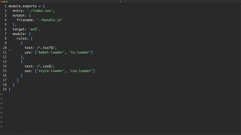The width and height of the screenshot is (241, 135).
Task: Click the yellow minimize window button
Action: [x=4, y=1]
